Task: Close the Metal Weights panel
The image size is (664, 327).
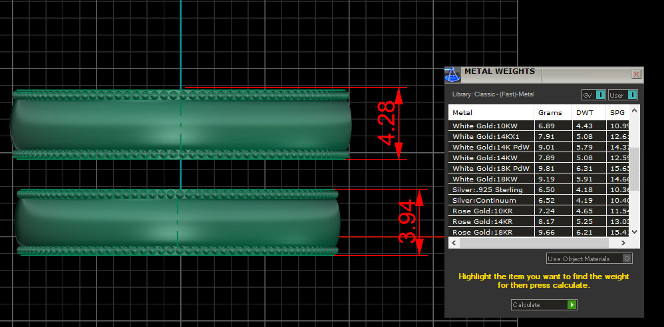Action: click(636, 74)
